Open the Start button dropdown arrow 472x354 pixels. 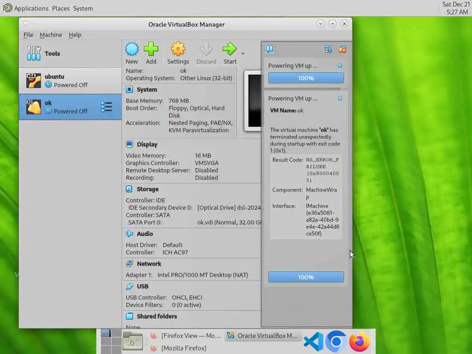(243, 53)
